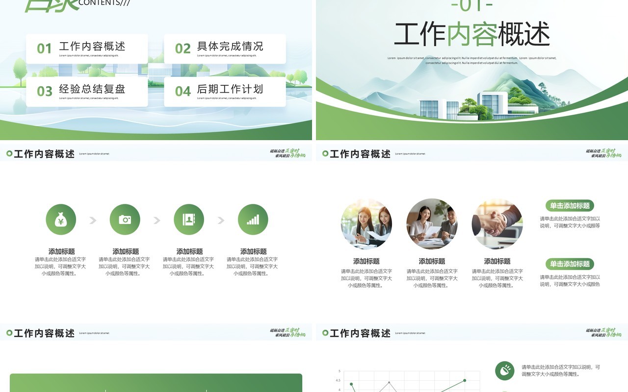Open the 01 工作内容概述 contents card
The width and height of the screenshot is (628, 392).
[87, 49]
